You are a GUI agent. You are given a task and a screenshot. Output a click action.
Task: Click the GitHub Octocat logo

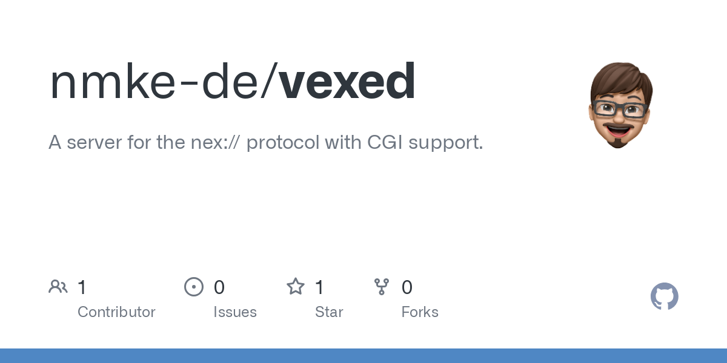pos(664,296)
